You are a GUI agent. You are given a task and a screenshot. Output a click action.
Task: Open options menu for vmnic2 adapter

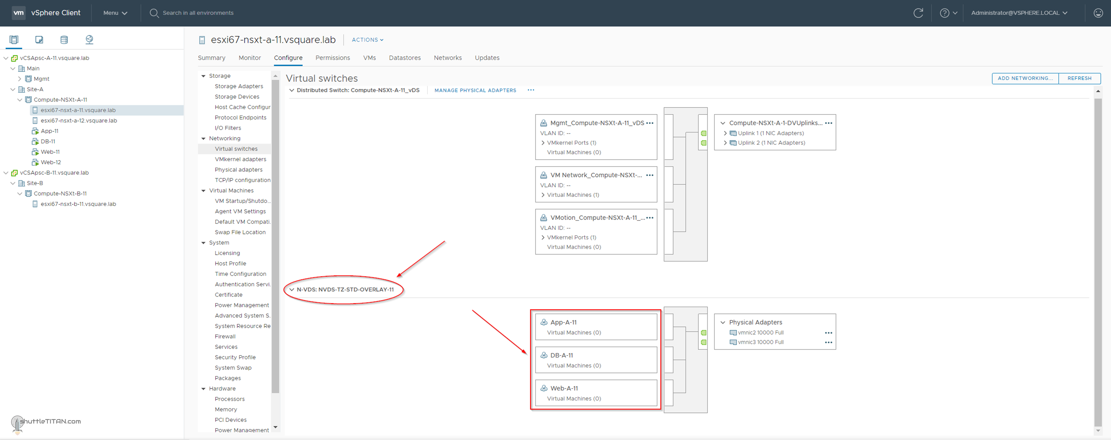pos(828,333)
